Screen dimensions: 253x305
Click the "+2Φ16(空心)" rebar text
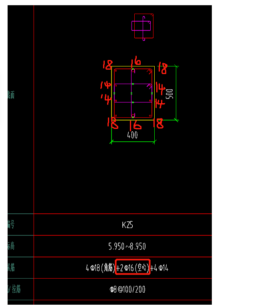click(133, 268)
